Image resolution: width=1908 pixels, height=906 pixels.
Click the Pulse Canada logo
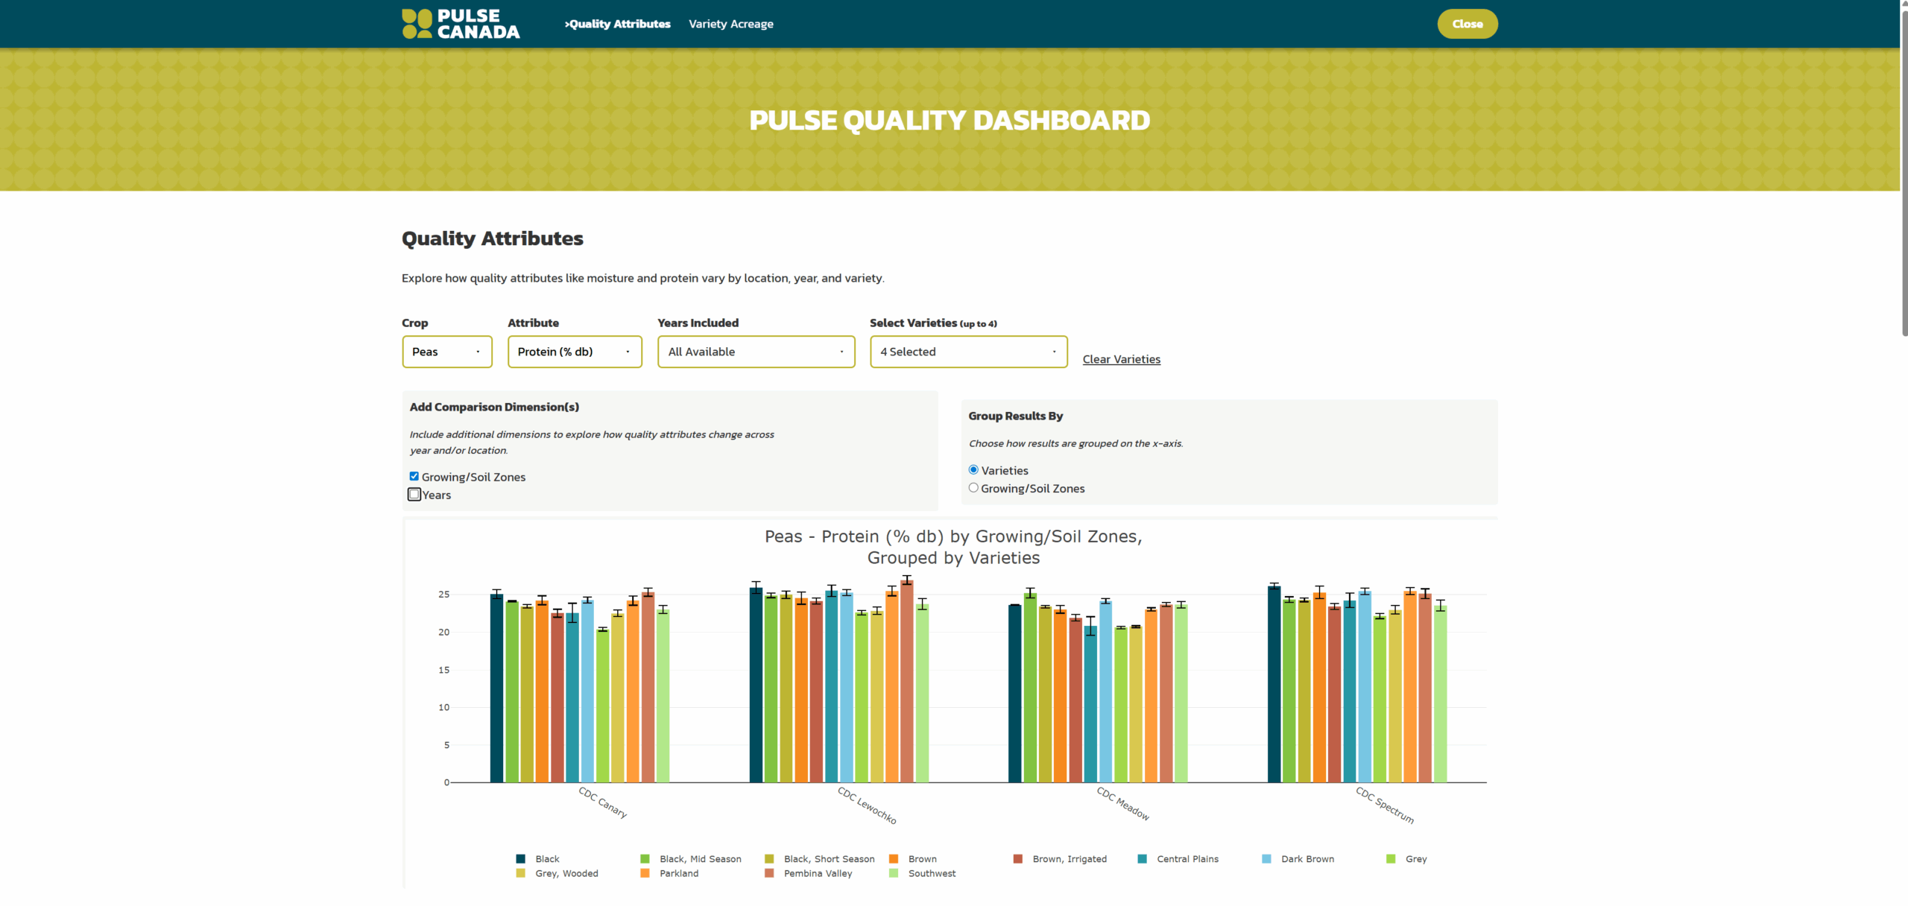point(461,24)
